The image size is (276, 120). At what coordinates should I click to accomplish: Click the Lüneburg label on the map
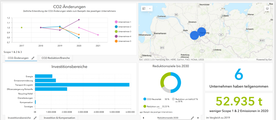coord(217,50)
